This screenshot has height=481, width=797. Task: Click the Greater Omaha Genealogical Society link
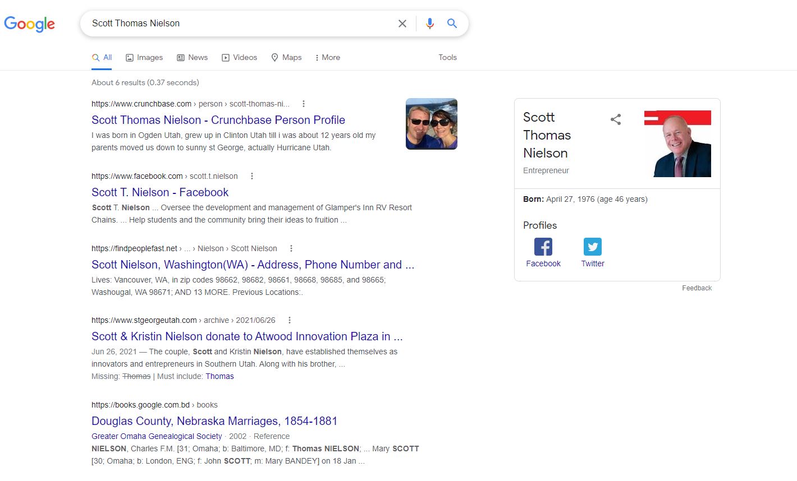tap(157, 436)
